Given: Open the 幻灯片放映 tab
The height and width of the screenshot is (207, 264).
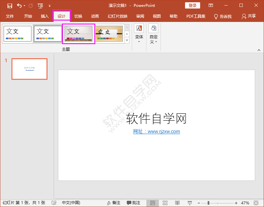Looking at the screenshot, I should pyautogui.click(x=118, y=16).
